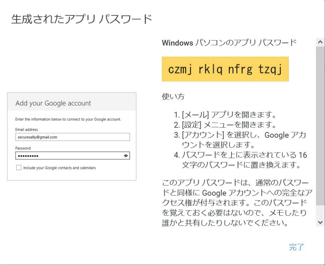Click the scrollbar down arrow
Viewport: 325px width, 265px height.
(320, 222)
